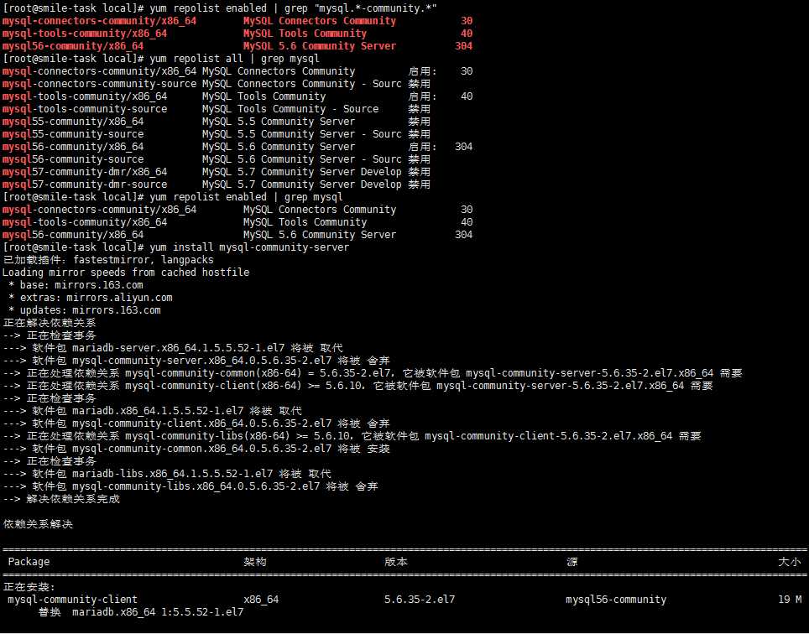
Task: Click 'mysql-community-server.x86_64.0.5.6.35-2.el7' package line
Action: (x=196, y=361)
